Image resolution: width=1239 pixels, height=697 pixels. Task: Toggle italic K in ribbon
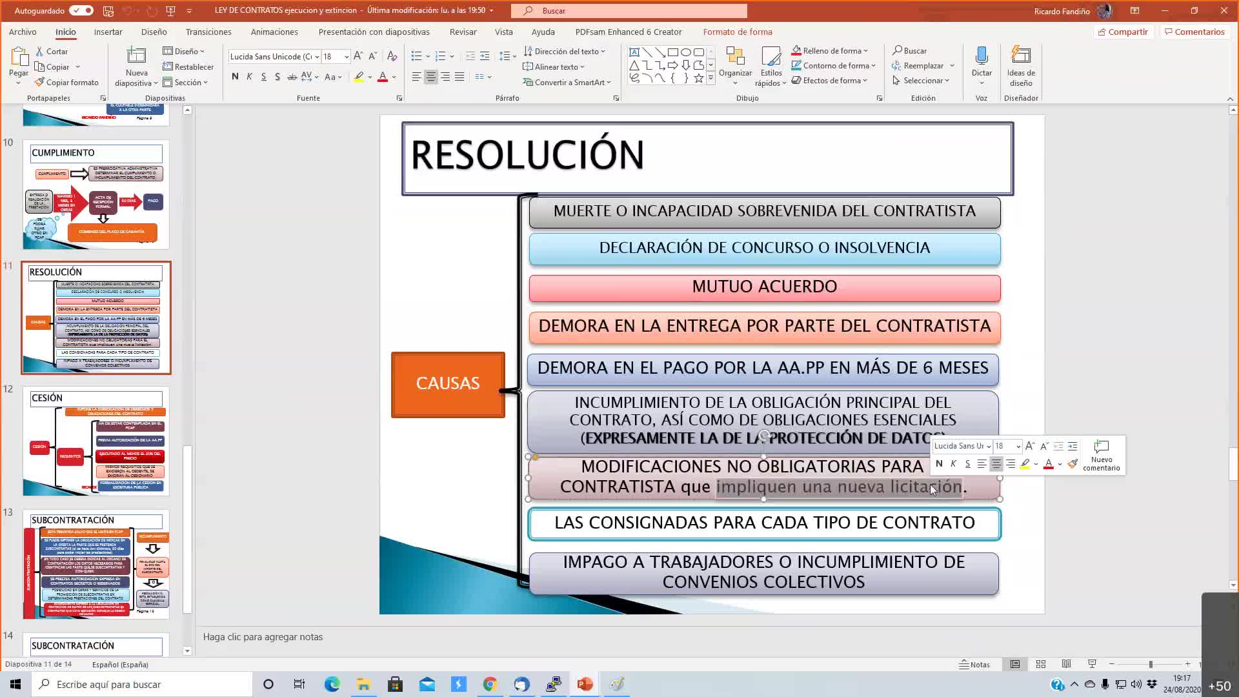(x=249, y=76)
